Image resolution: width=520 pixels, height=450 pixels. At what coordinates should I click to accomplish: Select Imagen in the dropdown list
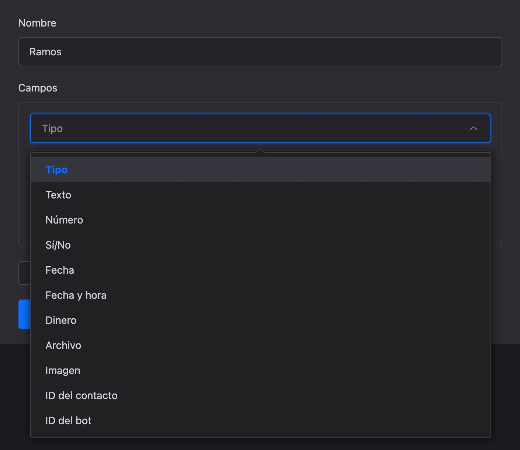(260, 370)
